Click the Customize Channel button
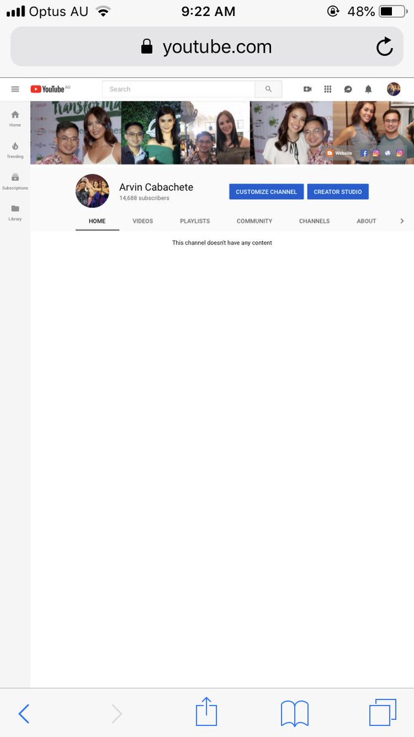This screenshot has width=414, height=737. (266, 192)
